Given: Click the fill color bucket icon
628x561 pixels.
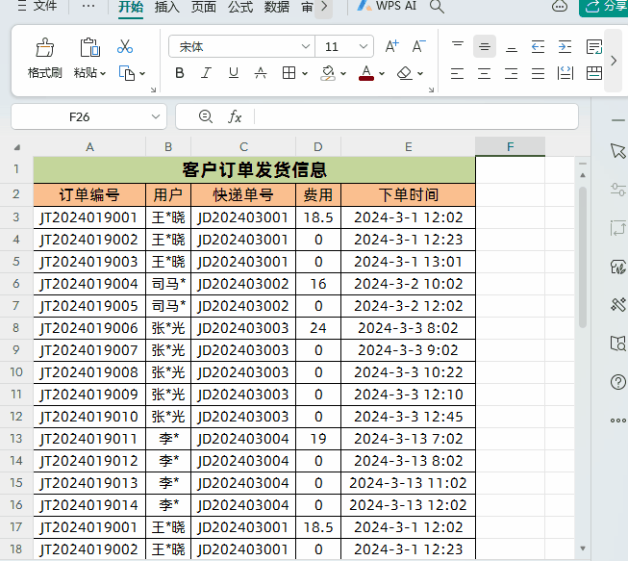Looking at the screenshot, I should point(328,73).
